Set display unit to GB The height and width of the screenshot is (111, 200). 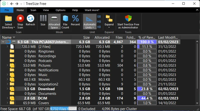pyautogui.click(x=99, y=16)
